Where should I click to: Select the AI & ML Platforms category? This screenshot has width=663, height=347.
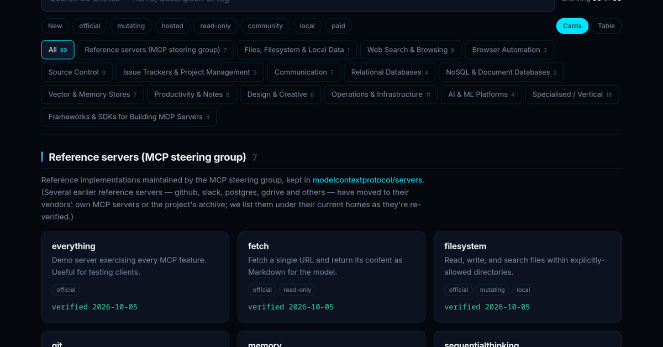[x=481, y=94]
